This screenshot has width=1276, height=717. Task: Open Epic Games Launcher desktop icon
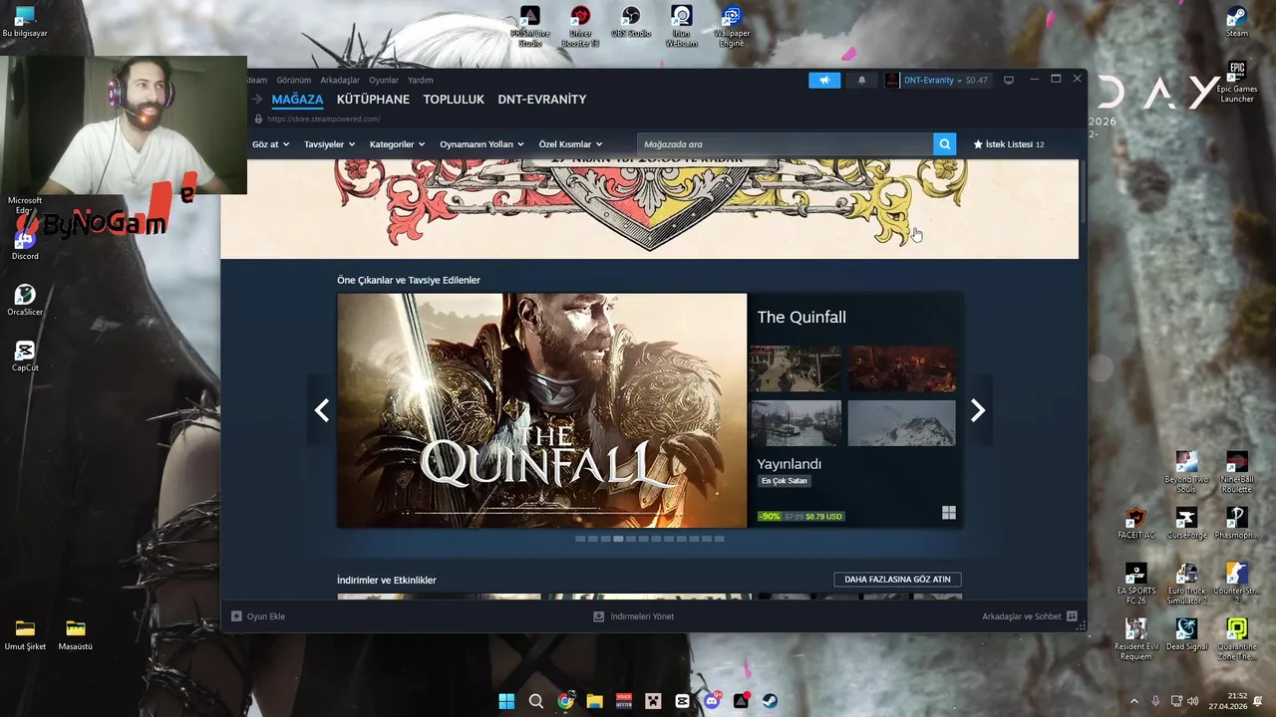click(x=1236, y=83)
